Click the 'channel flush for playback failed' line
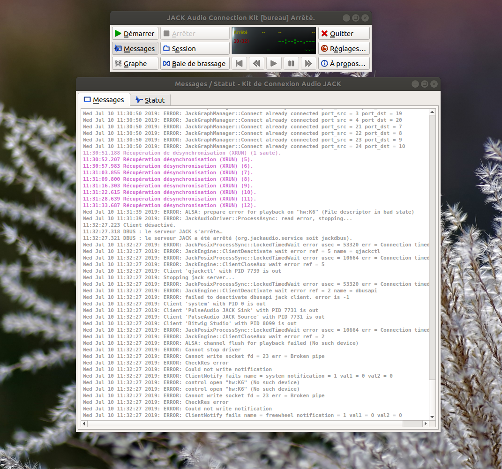 [x=221, y=343]
